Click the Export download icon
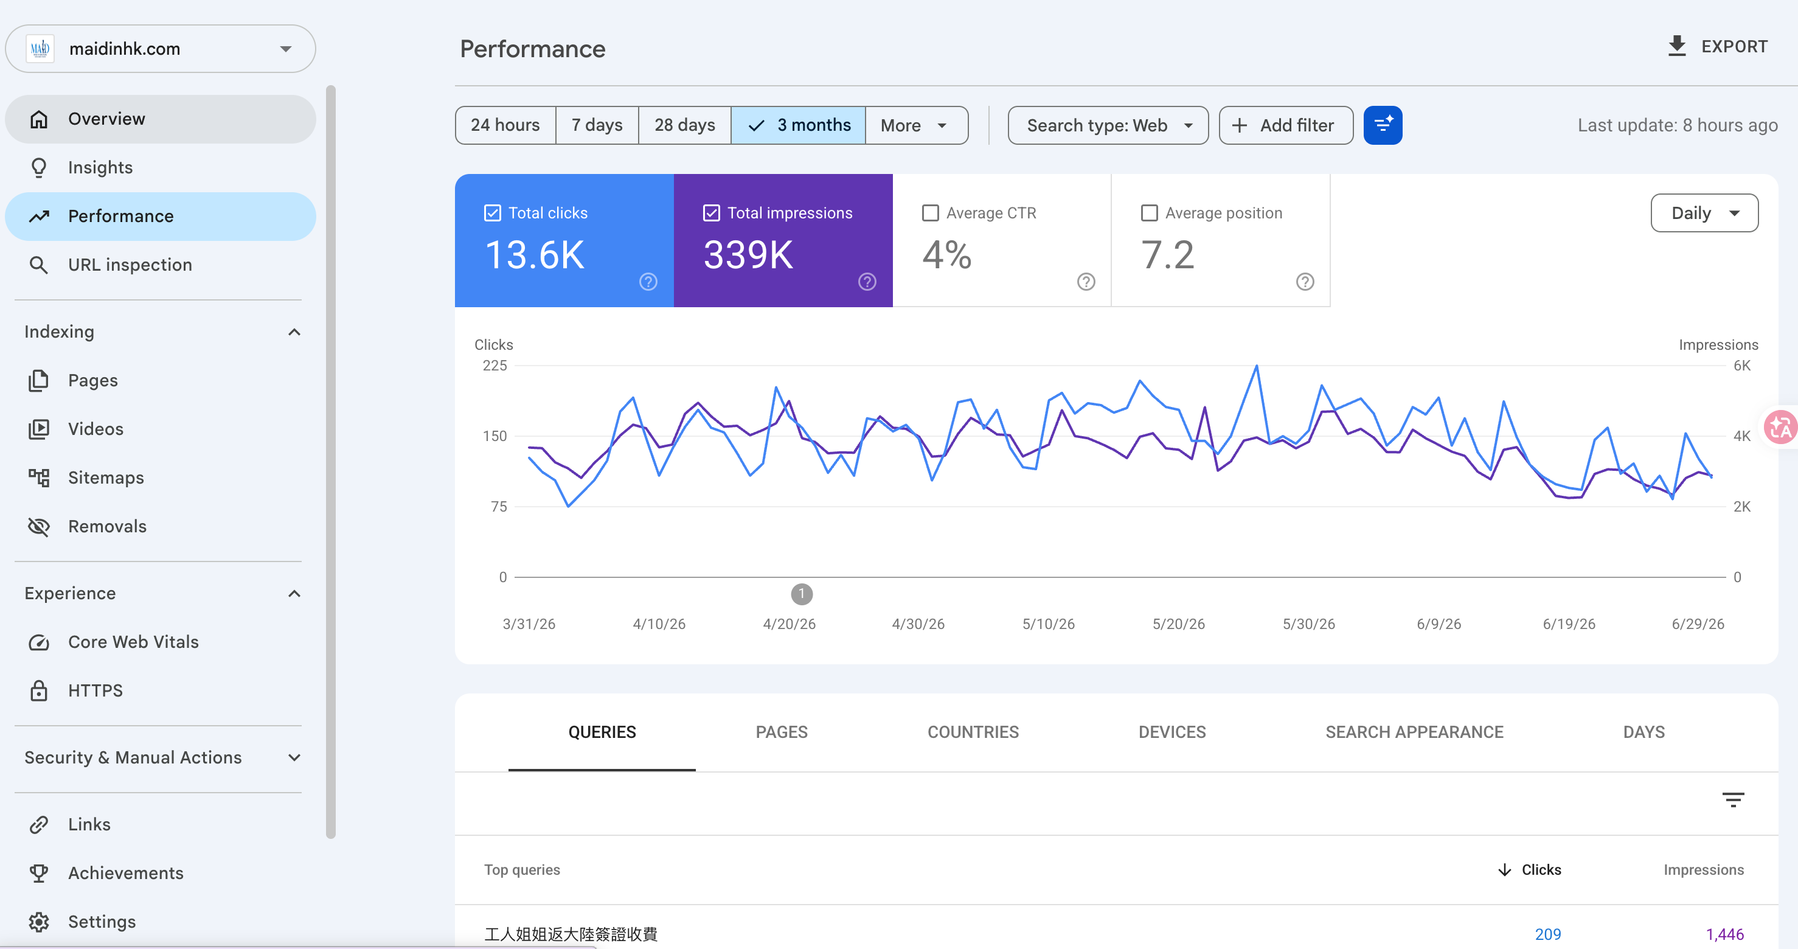1798x949 pixels. click(1676, 46)
